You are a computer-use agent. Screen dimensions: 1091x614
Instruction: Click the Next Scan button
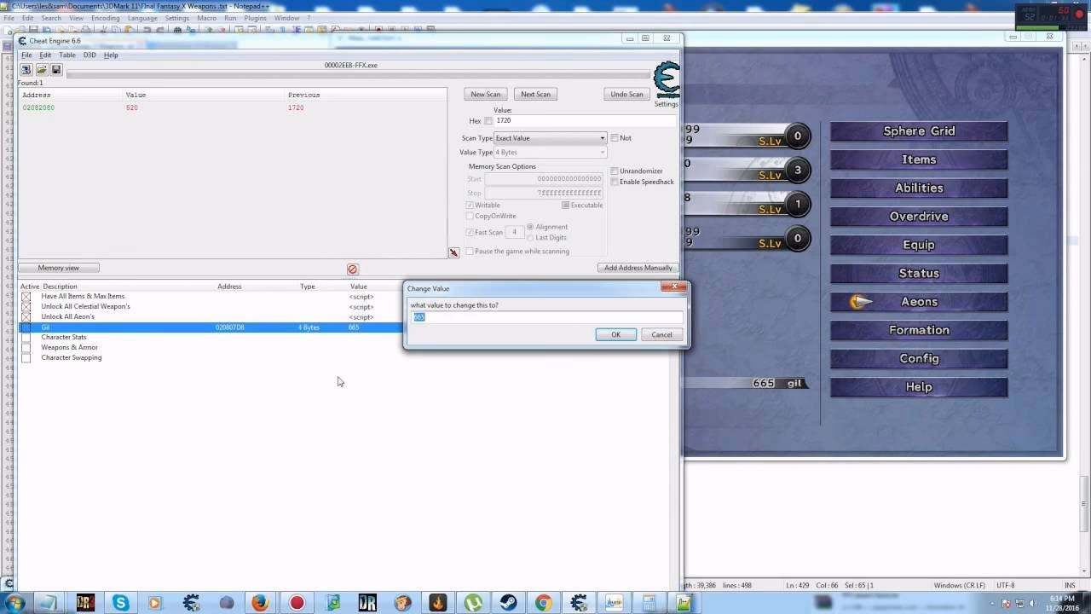click(535, 94)
